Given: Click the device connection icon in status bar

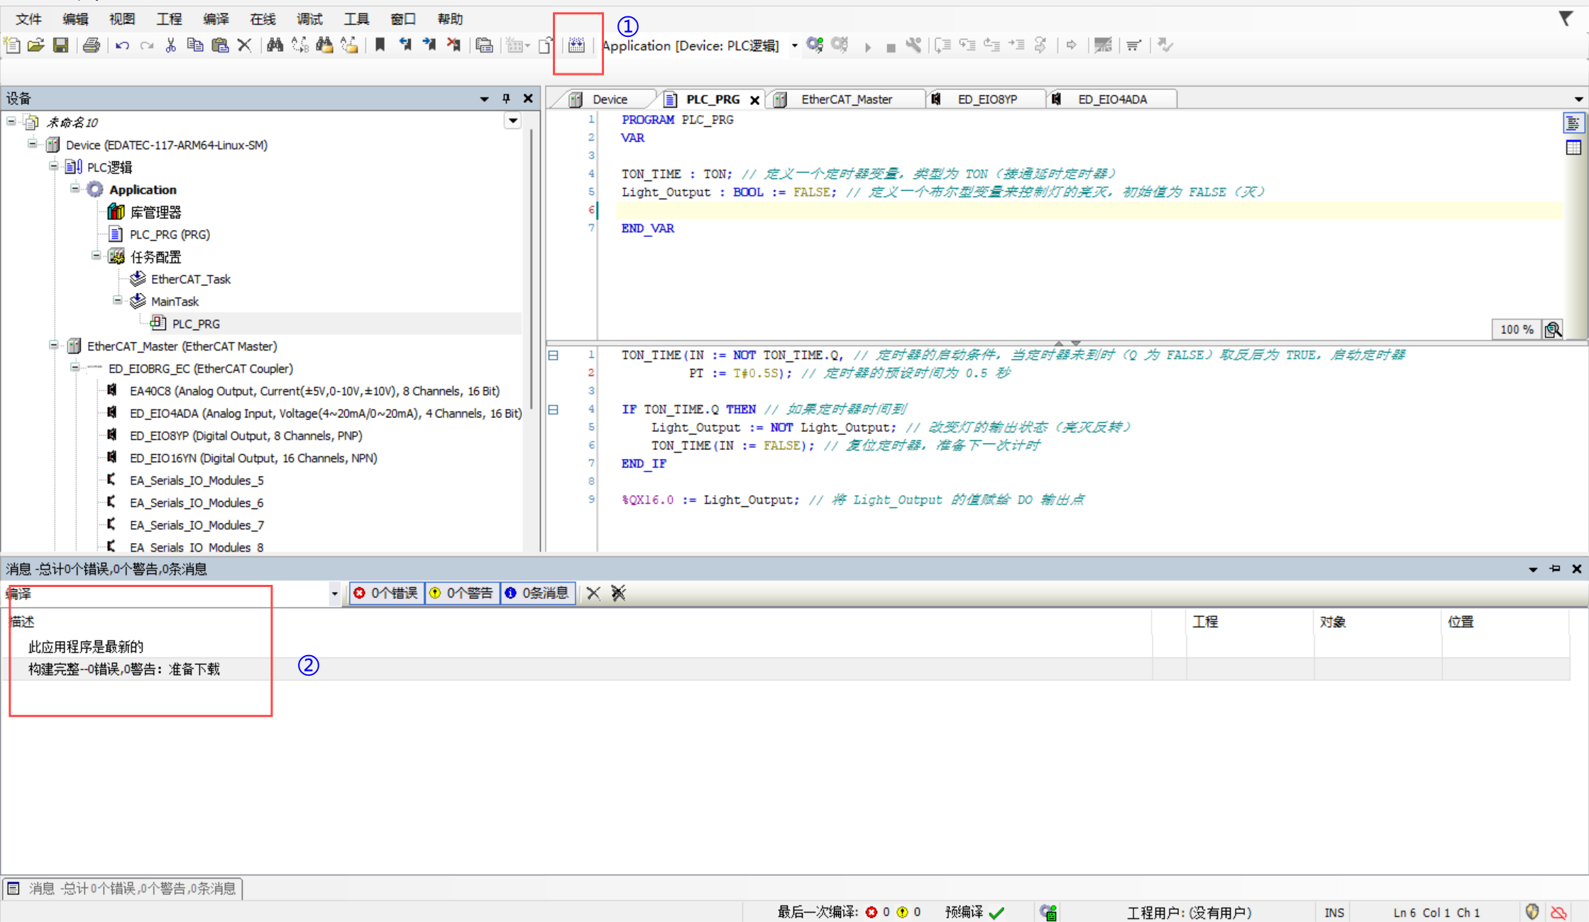Looking at the screenshot, I should click(x=1048, y=912).
